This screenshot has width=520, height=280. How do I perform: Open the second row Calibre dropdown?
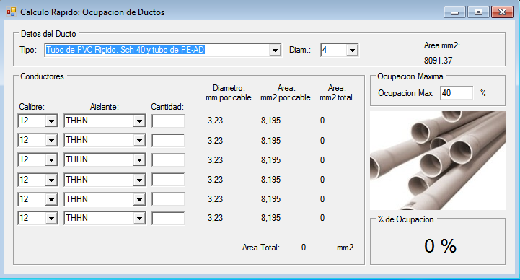pos(38,140)
